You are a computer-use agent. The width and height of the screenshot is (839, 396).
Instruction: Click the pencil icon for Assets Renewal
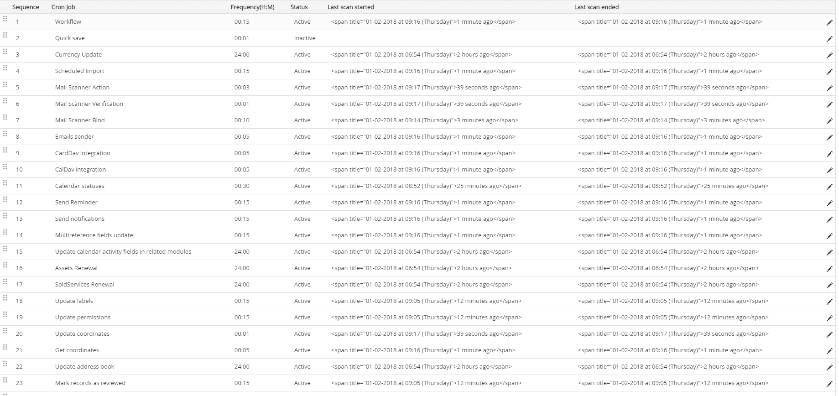point(829,269)
